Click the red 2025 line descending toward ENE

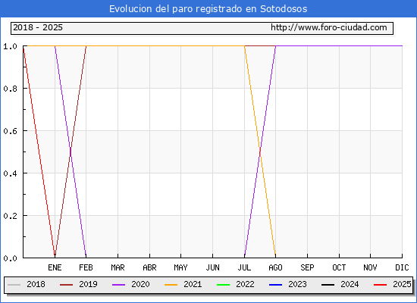(x=39, y=151)
